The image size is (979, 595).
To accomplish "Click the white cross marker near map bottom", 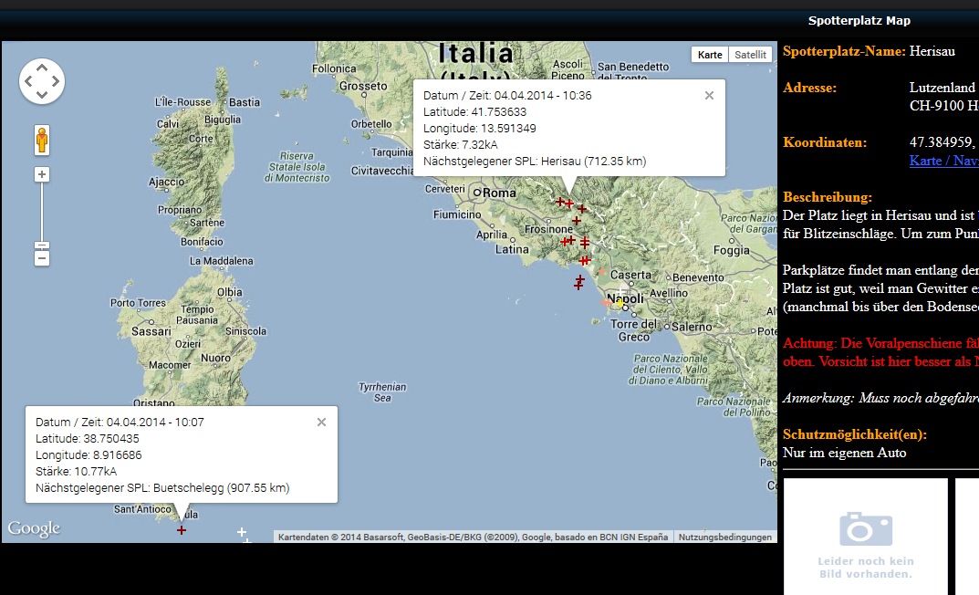I will click(x=242, y=532).
